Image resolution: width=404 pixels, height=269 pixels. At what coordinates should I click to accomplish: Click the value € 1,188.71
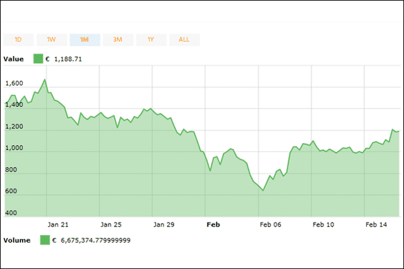pos(64,59)
